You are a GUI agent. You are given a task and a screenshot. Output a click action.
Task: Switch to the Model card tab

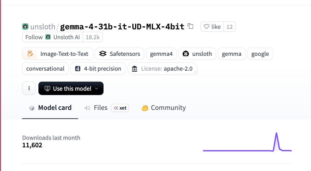tap(50, 108)
